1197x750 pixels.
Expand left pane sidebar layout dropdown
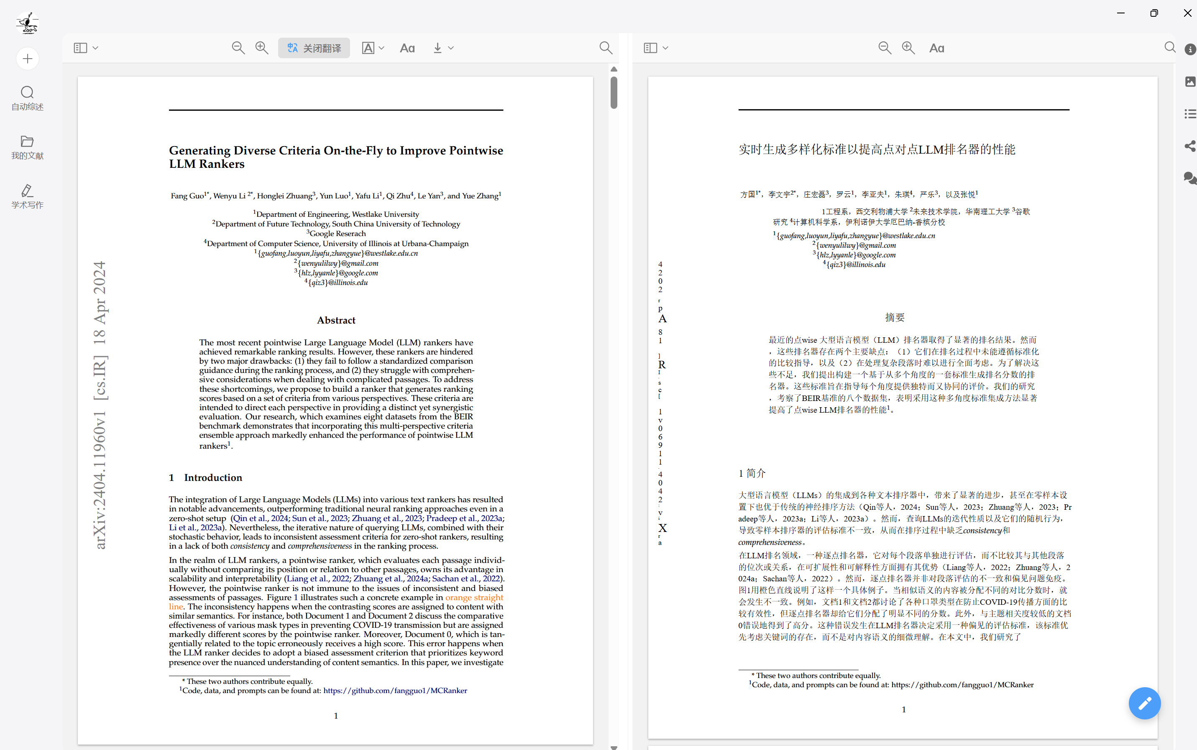[96, 48]
